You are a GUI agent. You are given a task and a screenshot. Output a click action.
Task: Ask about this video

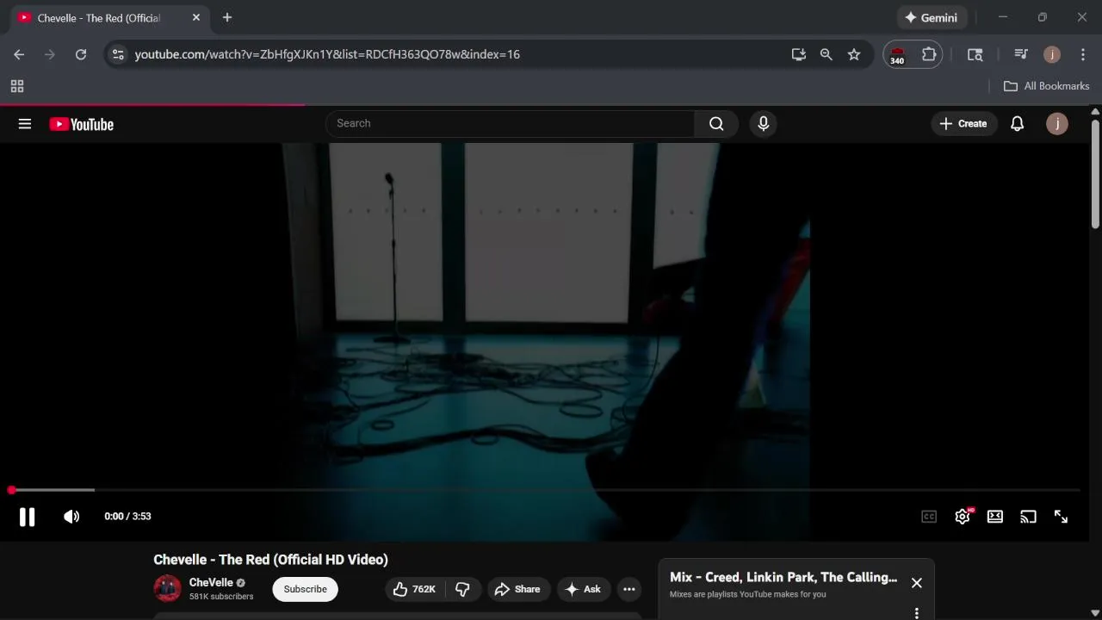[x=583, y=589]
